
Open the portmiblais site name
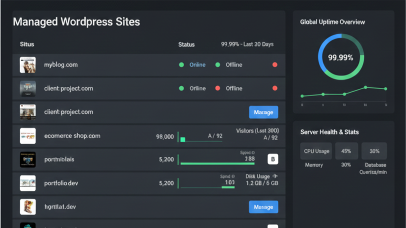pyautogui.click(x=59, y=159)
